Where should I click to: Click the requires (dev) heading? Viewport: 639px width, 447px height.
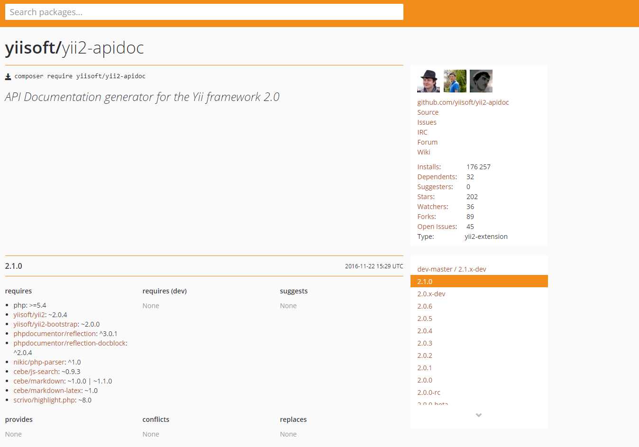pos(164,291)
